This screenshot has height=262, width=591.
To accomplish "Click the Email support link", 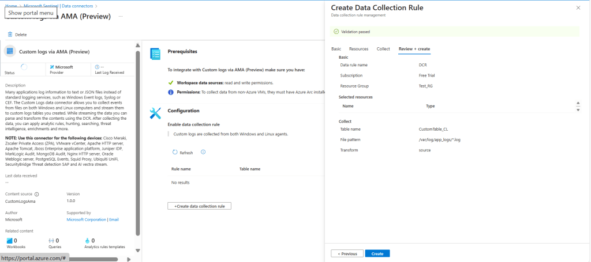I will coord(114,219).
